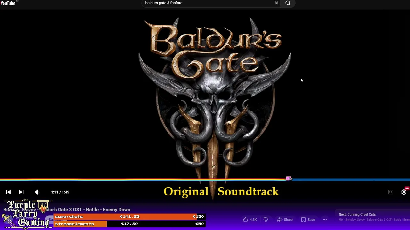The image size is (410, 230).
Task: Dislike the video with thumbs down
Action: [x=266, y=219]
